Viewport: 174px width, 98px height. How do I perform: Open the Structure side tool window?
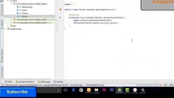(2, 10)
